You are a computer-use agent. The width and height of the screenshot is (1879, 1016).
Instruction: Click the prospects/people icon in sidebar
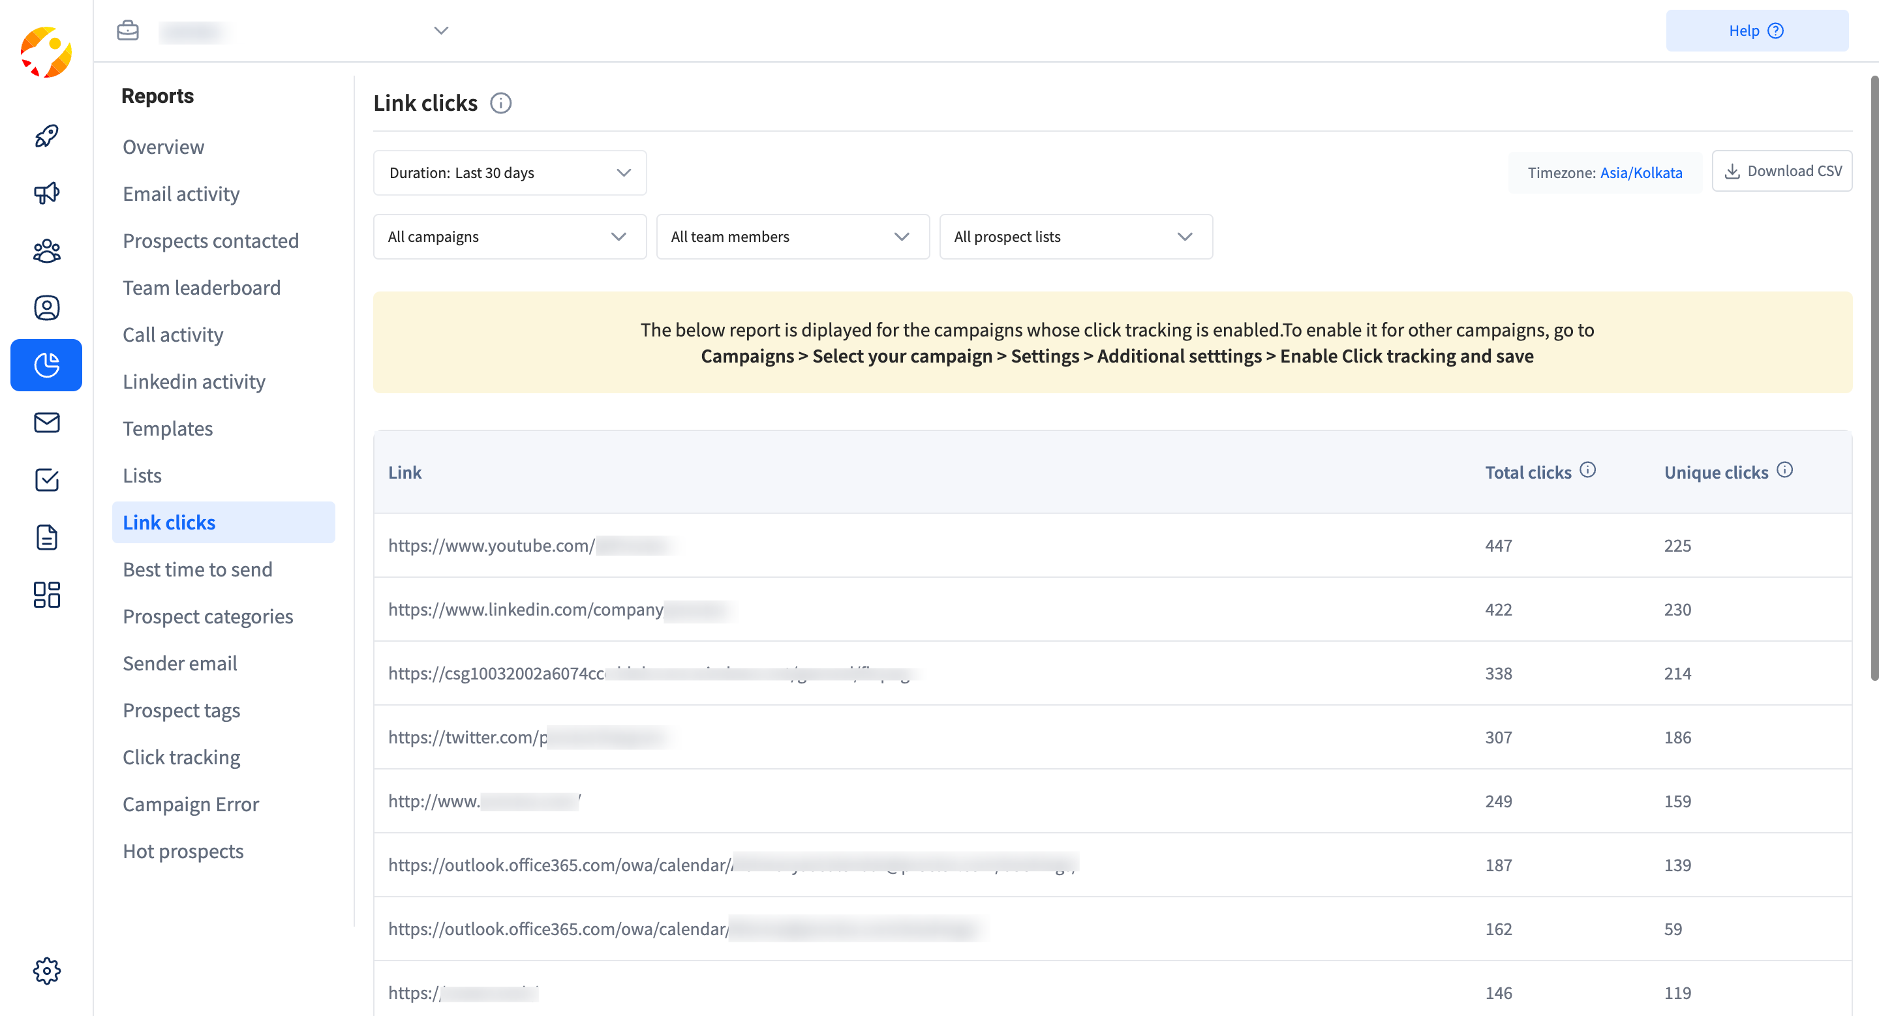click(x=48, y=250)
